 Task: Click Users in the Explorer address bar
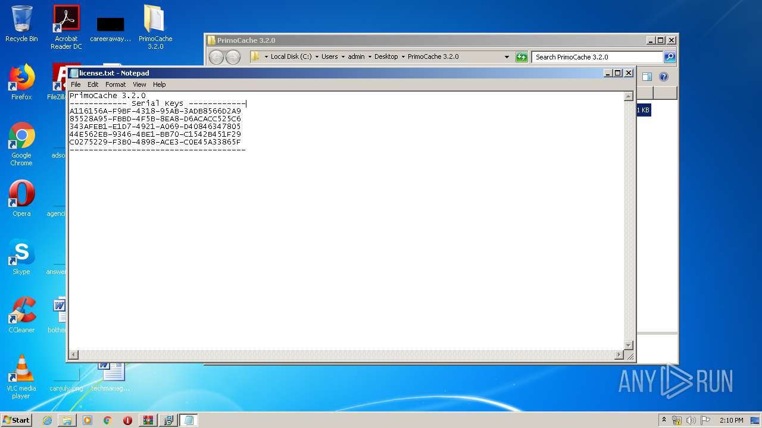pyautogui.click(x=329, y=57)
